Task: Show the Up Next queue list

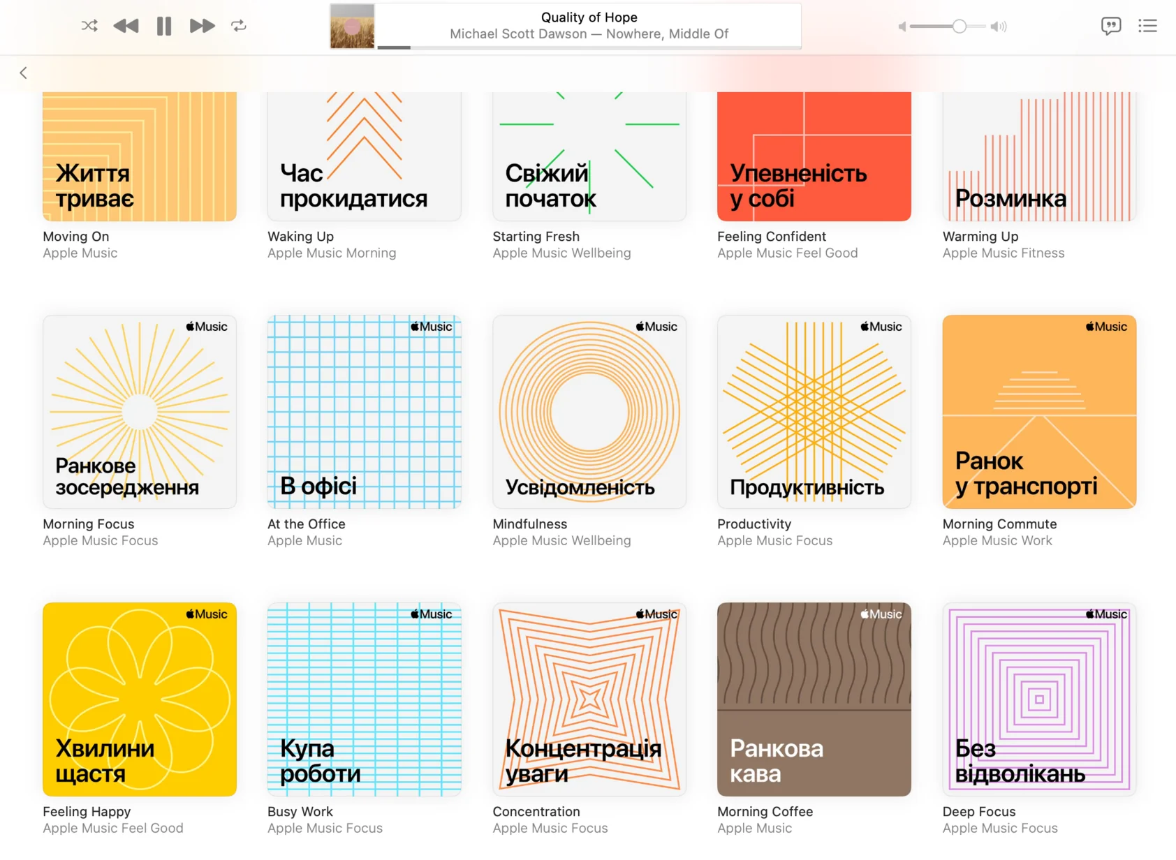Action: point(1147,27)
